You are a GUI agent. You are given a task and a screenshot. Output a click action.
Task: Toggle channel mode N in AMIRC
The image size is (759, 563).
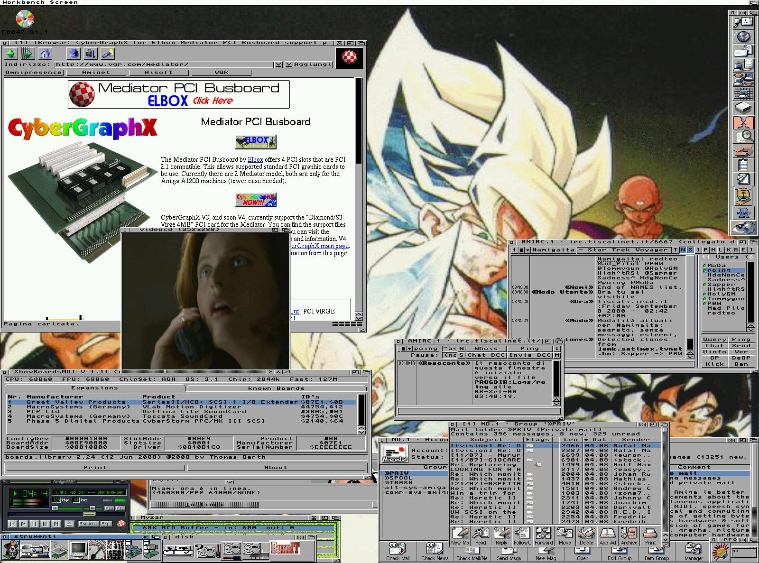683,250
